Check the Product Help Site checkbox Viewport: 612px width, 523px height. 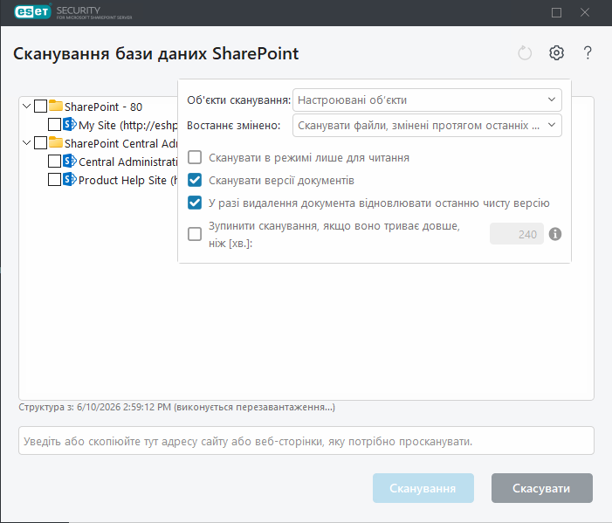point(54,180)
